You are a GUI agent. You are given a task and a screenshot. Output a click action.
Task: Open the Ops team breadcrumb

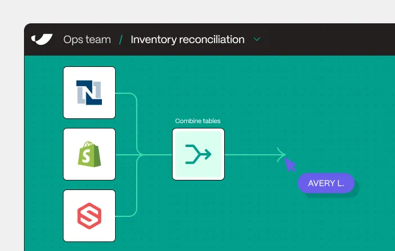point(87,39)
